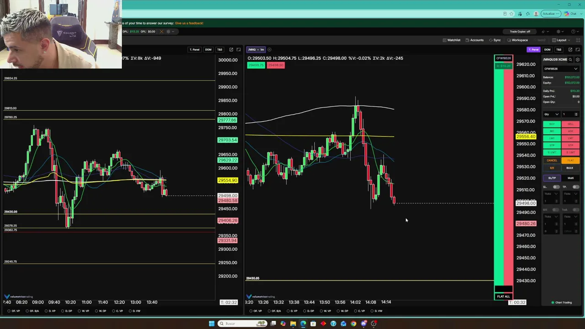Select the T. Panel tab on left chart
The image size is (585, 329).
[x=195, y=49]
